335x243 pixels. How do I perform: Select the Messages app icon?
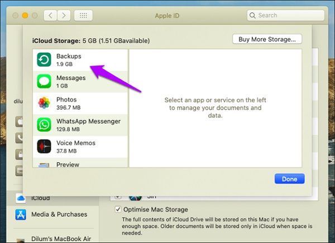pos(44,82)
